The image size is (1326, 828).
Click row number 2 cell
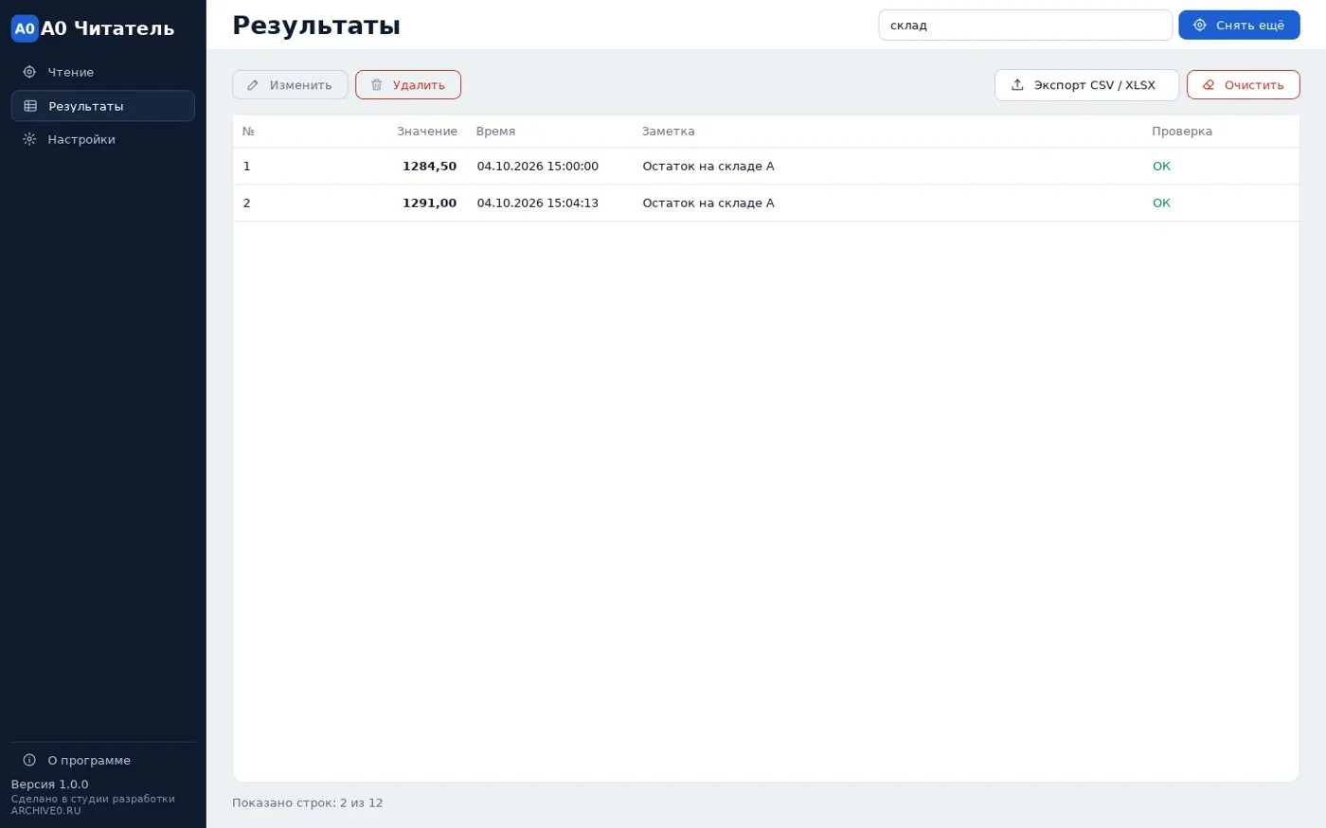click(246, 203)
